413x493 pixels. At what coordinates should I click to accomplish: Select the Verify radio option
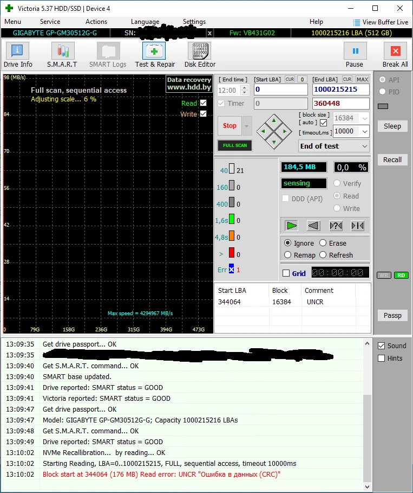pyautogui.click(x=337, y=183)
